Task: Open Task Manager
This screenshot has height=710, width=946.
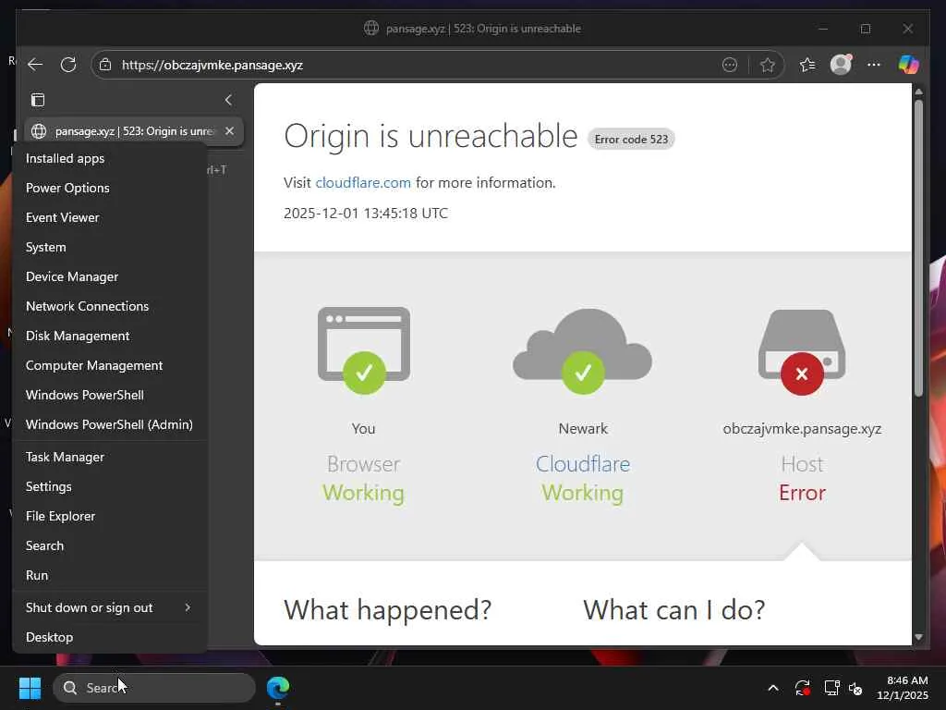Action: coord(66,457)
